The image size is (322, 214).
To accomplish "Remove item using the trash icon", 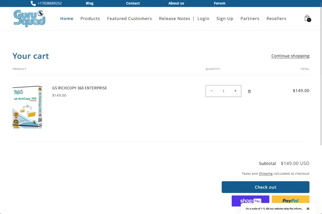I will tap(249, 91).
